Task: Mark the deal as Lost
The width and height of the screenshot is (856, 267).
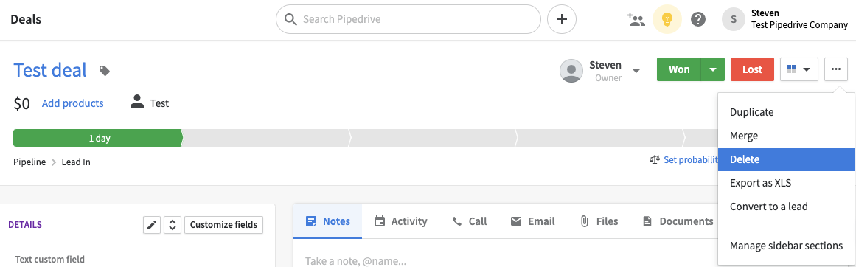Action: (x=752, y=69)
